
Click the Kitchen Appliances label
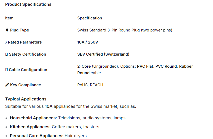30,127
